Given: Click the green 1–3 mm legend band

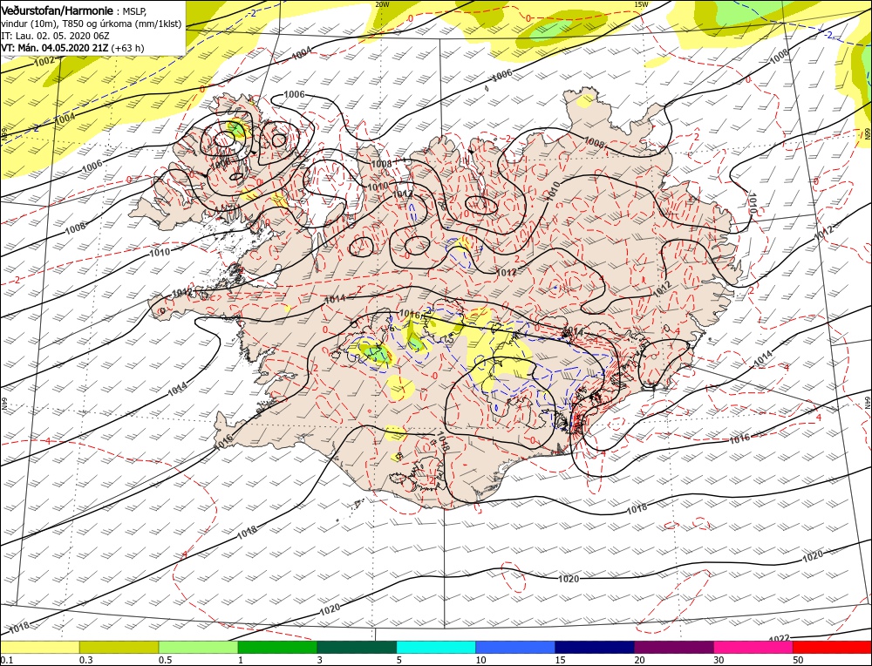Looking at the screenshot, I should pos(277,647).
